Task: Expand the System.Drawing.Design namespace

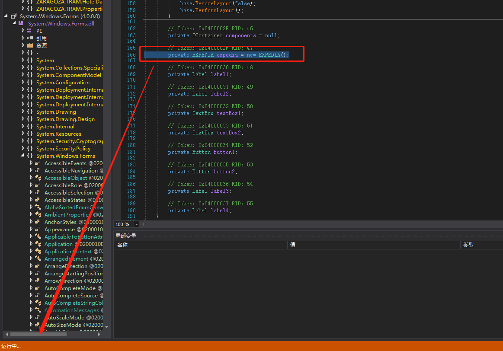Action: 23,119
